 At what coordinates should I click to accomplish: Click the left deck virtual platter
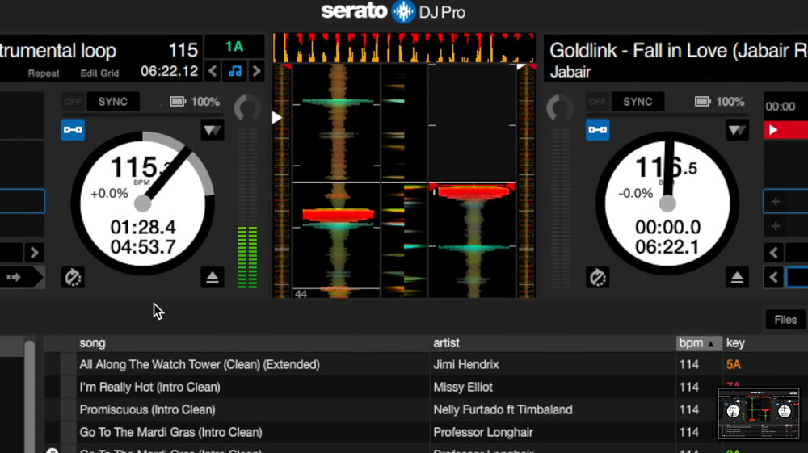pyautogui.click(x=143, y=203)
